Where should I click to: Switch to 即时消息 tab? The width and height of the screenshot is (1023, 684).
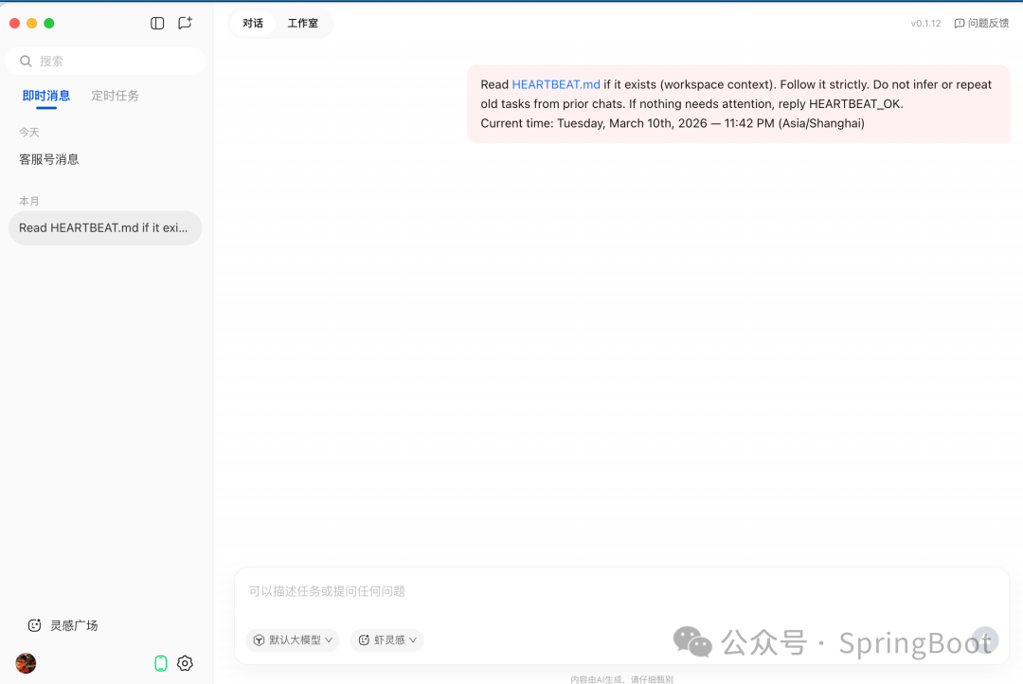coord(46,96)
